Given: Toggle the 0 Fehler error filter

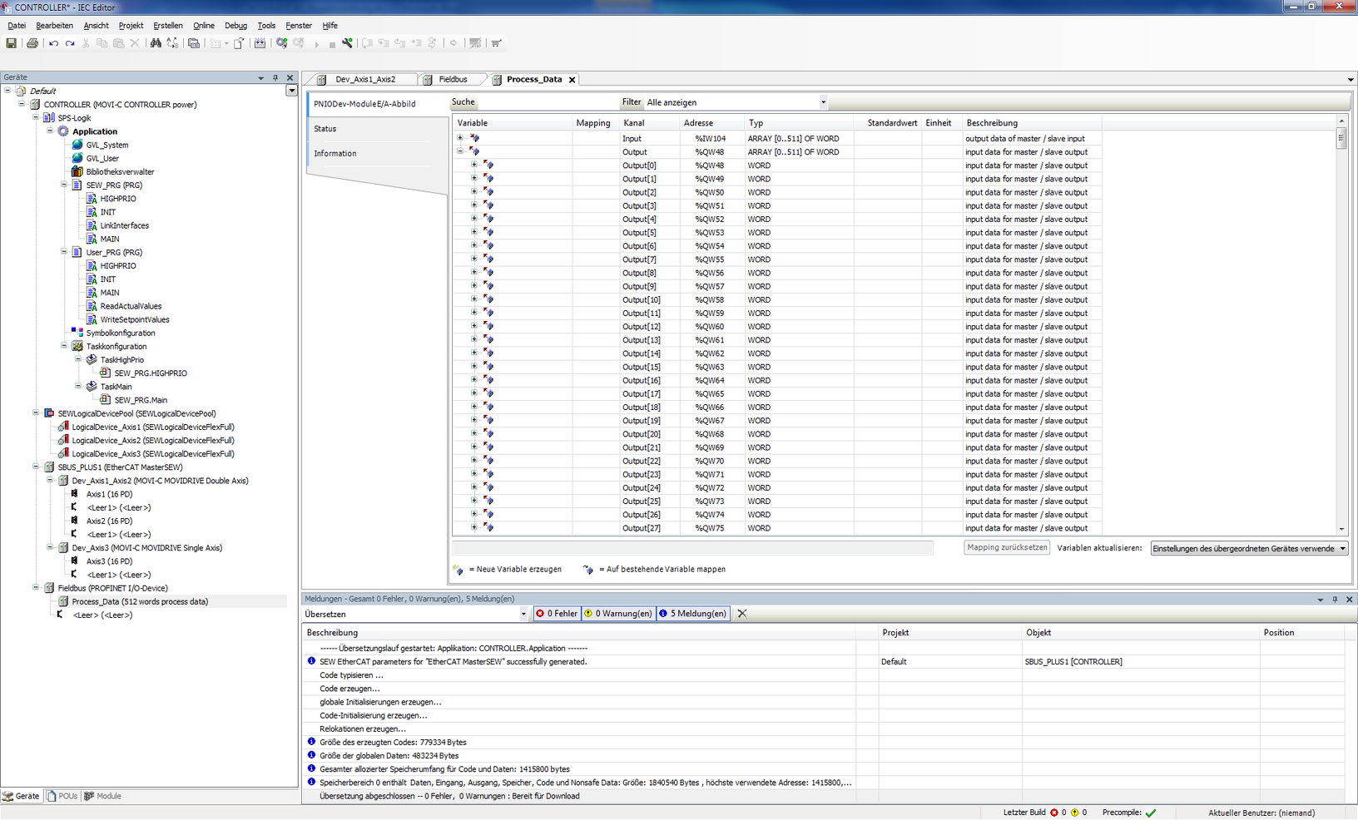Looking at the screenshot, I should click(x=557, y=614).
